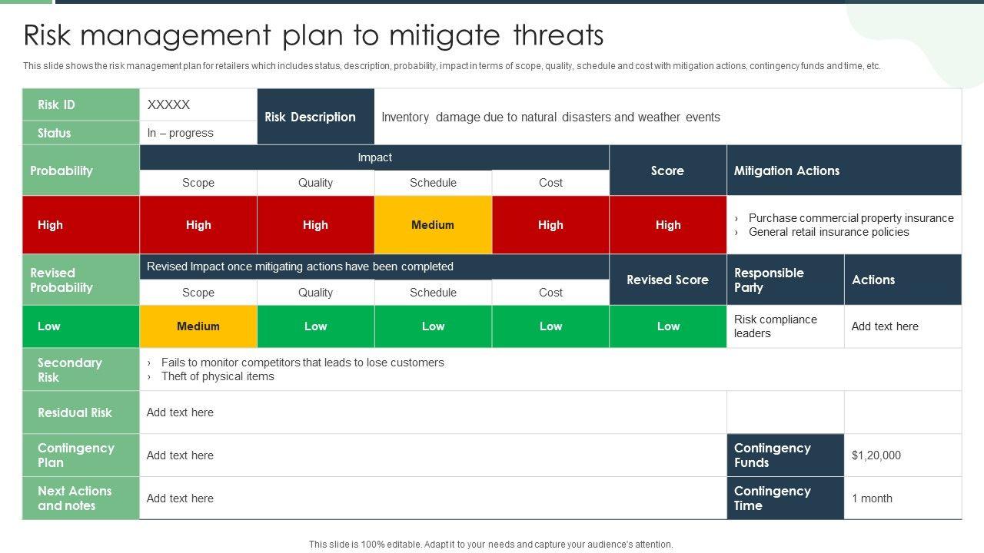Click the 'Quality' subheader beneath the Impact heading
The height and width of the screenshot is (553, 984).
tap(316, 183)
